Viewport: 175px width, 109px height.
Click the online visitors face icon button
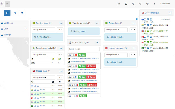tap(14, 13)
